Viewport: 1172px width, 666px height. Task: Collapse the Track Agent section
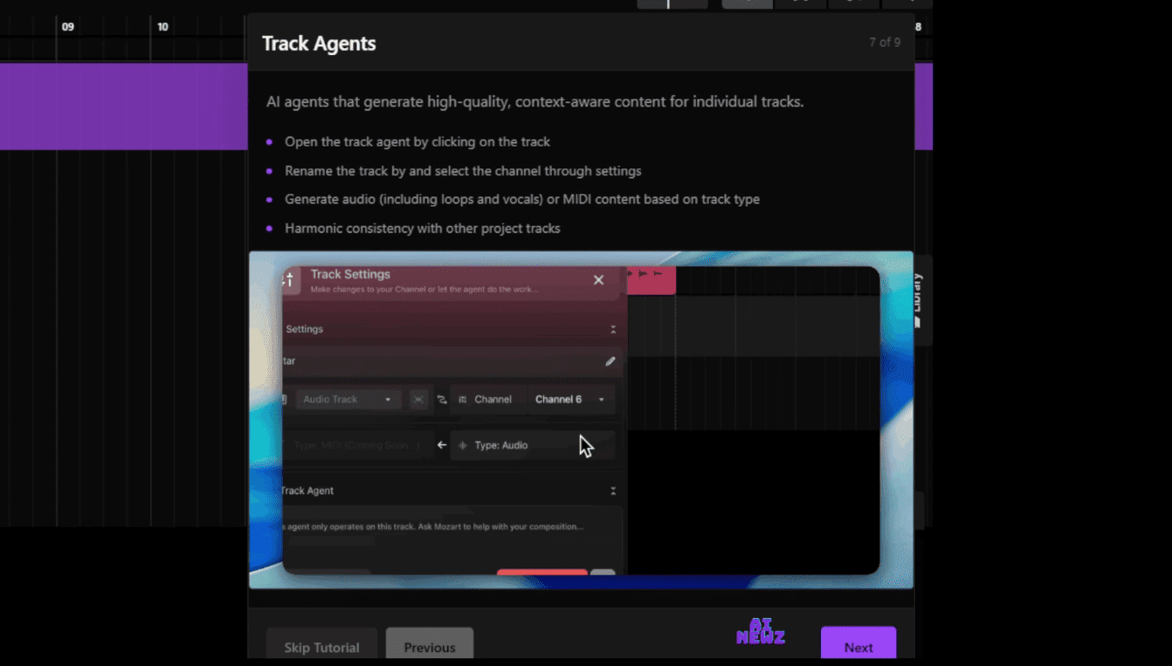tap(613, 490)
